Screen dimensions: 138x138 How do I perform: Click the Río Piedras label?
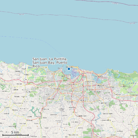pos(90,89)
